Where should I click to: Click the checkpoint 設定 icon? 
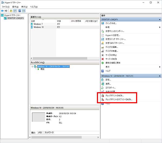pyautogui.click(x=103, y=80)
